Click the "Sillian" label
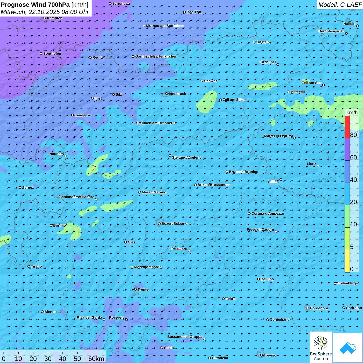The image size is (363, 363). (273, 182)
